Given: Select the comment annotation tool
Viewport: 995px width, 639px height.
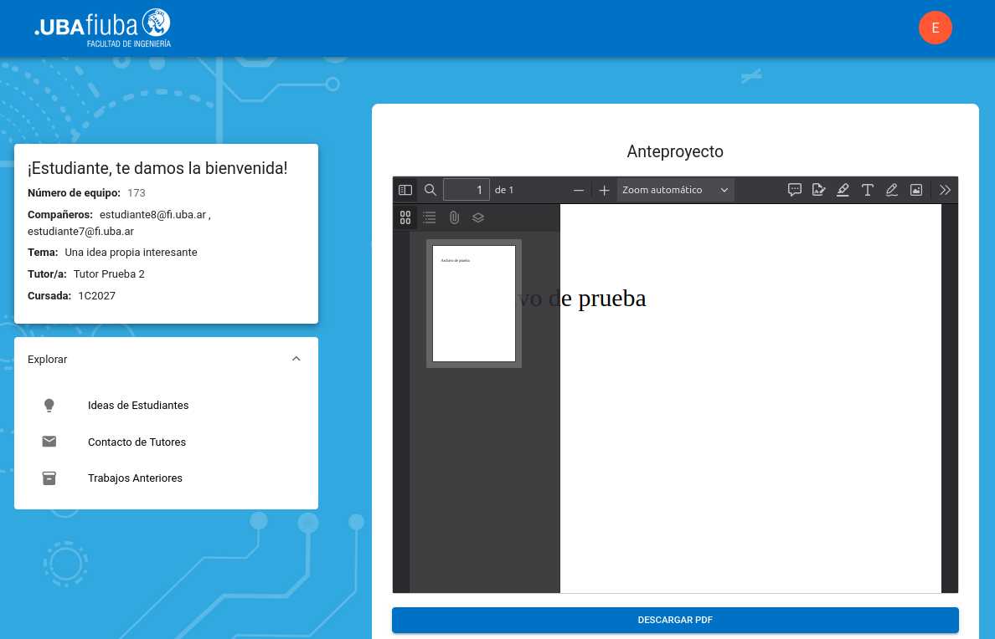Looking at the screenshot, I should coord(795,190).
